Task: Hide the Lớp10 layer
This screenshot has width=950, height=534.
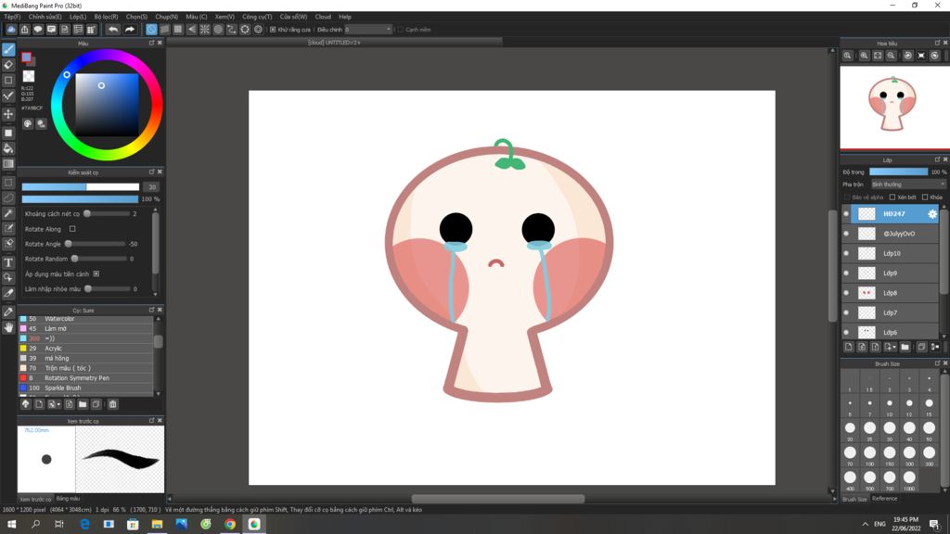Action: point(846,254)
